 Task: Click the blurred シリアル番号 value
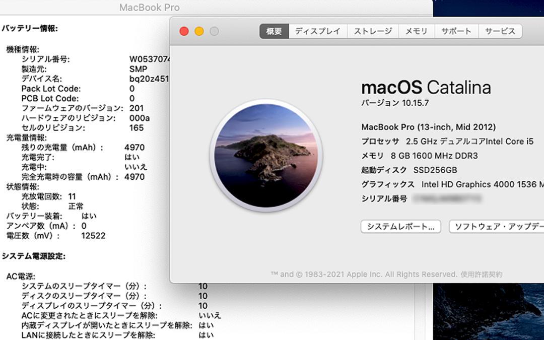[447, 198]
